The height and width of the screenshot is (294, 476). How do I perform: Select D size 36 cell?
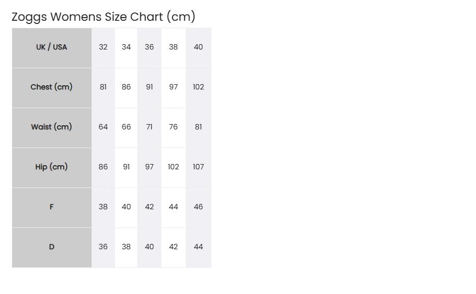pos(103,248)
